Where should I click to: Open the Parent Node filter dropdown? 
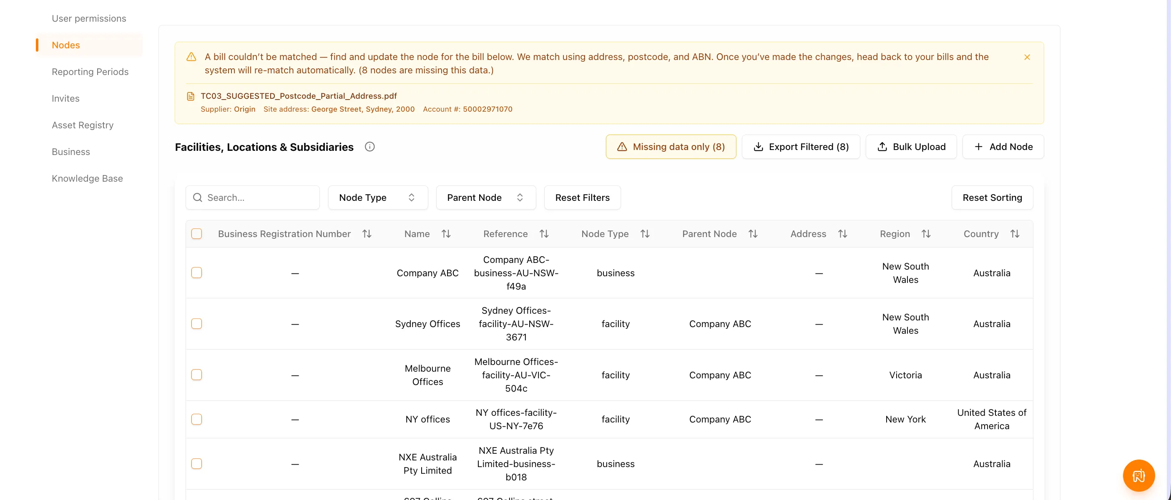[x=486, y=197]
